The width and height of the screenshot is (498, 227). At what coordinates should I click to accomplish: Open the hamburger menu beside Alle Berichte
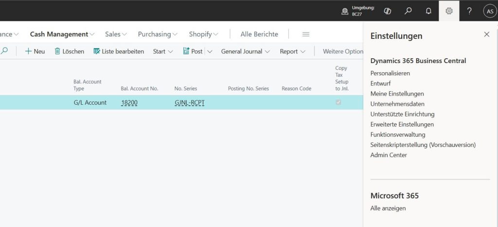306,34
